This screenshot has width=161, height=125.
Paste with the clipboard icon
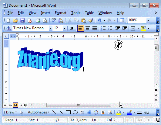point(84,20)
